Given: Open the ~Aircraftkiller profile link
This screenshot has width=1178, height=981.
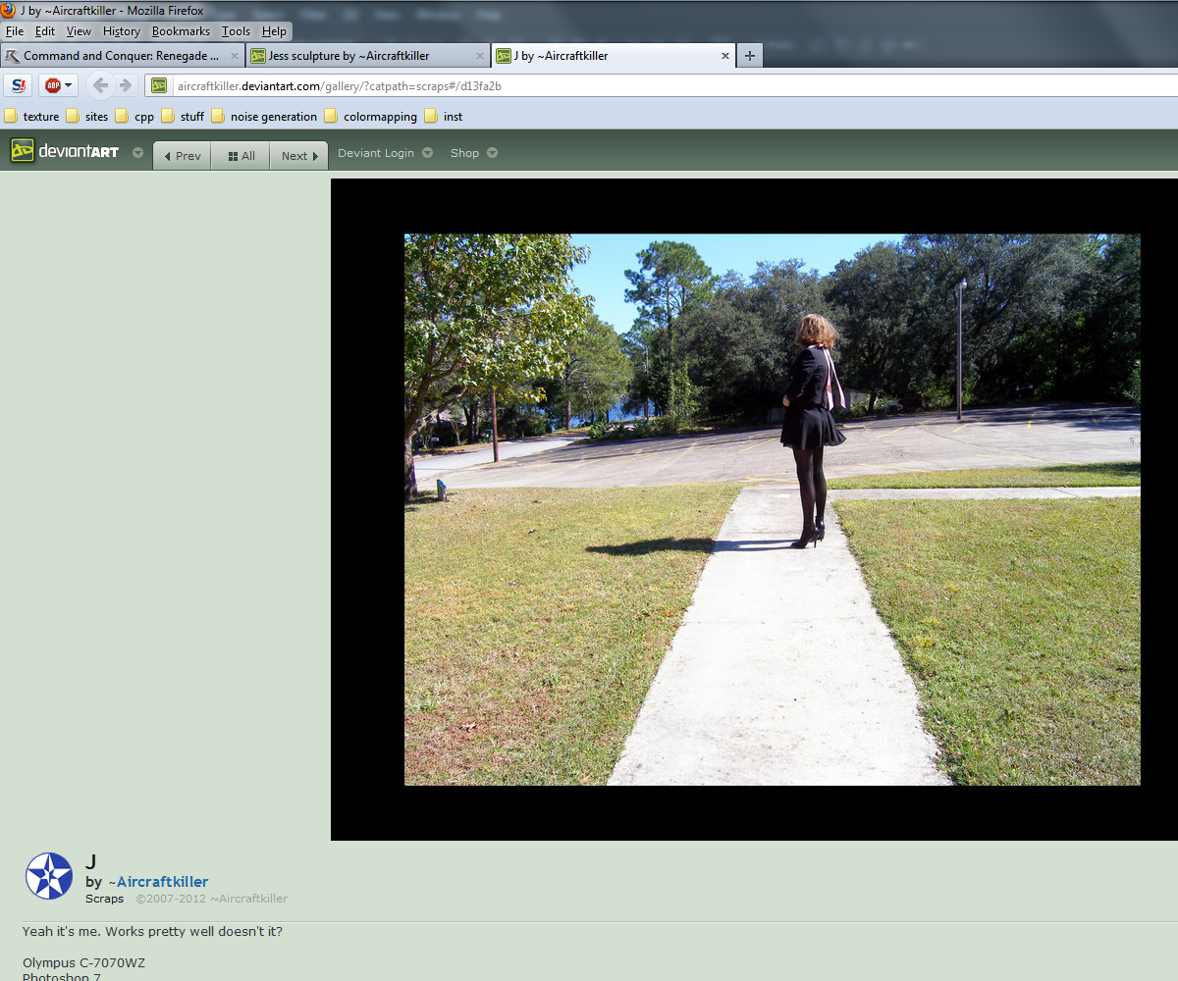Looking at the screenshot, I should [x=162, y=882].
